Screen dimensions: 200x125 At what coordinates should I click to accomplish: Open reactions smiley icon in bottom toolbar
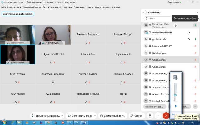tap(150, 116)
